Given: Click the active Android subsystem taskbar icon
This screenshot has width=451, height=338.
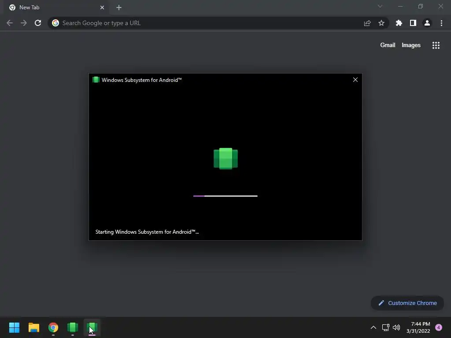Looking at the screenshot, I should point(92,327).
